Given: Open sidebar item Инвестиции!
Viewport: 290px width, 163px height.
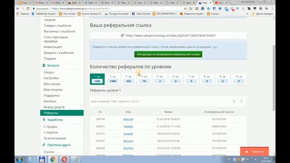Looking at the screenshot, I should [53, 47].
